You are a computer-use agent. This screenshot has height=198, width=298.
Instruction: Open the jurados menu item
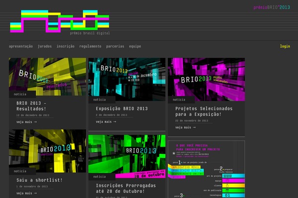[x=45, y=46]
